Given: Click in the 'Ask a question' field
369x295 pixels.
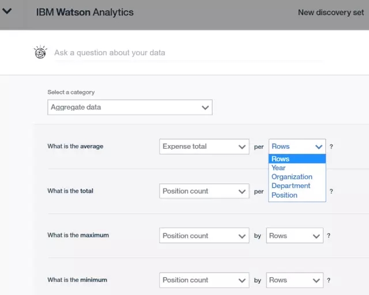Looking at the screenshot, I should point(189,52).
